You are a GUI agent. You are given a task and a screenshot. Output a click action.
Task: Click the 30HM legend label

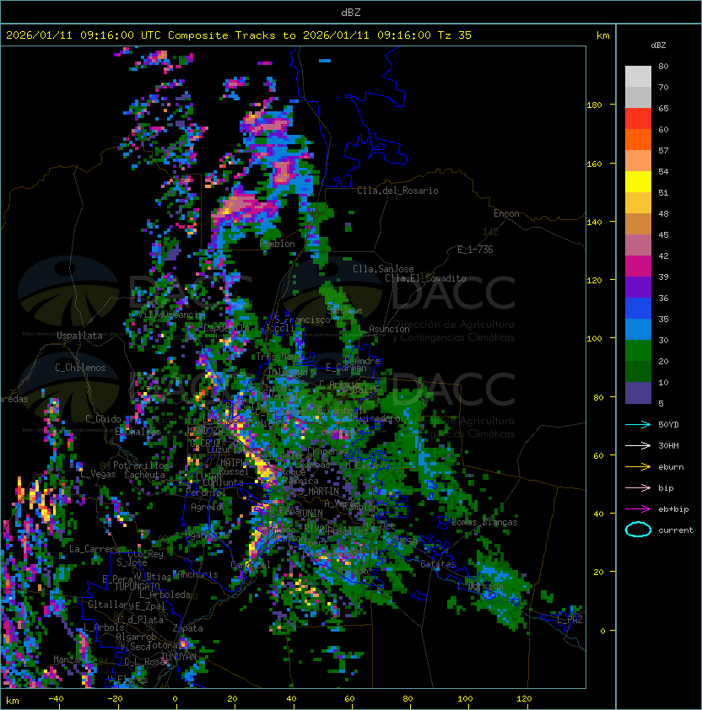(668, 446)
